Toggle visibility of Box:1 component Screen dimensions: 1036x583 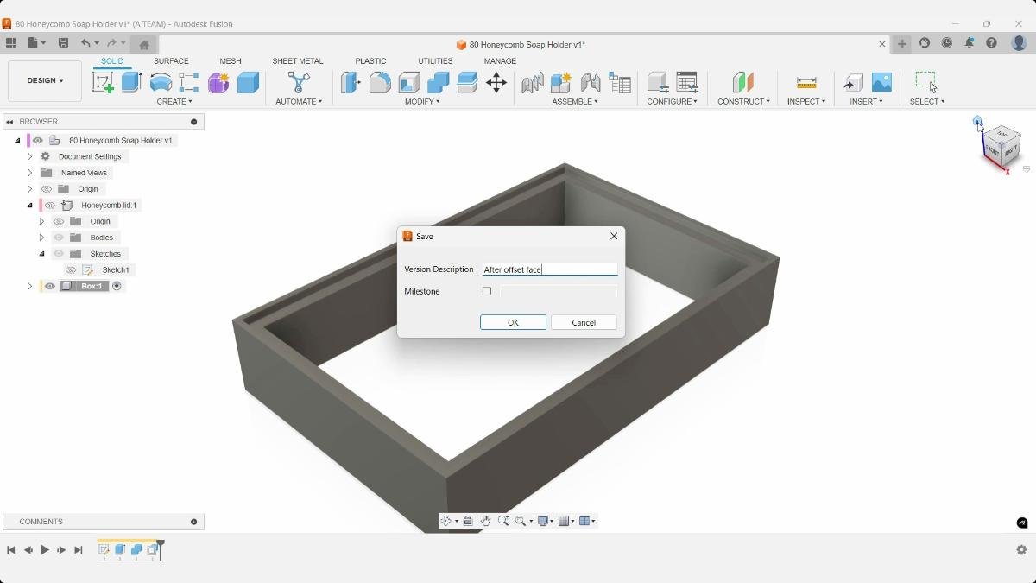(50, 286)
